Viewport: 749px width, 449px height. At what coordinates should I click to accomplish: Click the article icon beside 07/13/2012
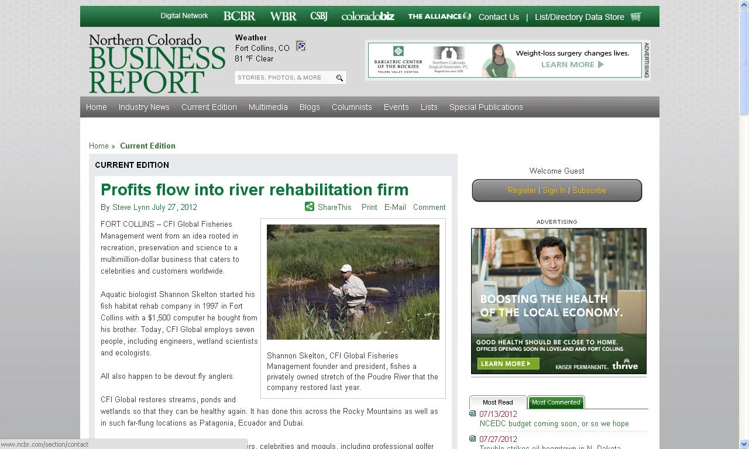coord(473,414)
